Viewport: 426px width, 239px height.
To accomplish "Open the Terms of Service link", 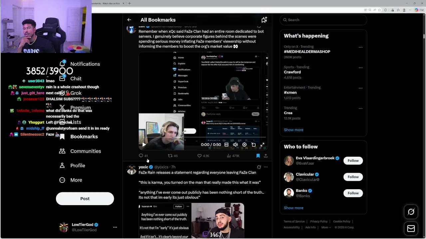I will [x=294, y=221].
